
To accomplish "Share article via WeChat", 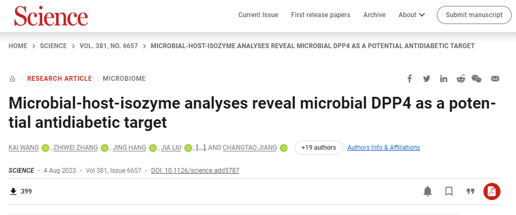I will click(476, 79).
